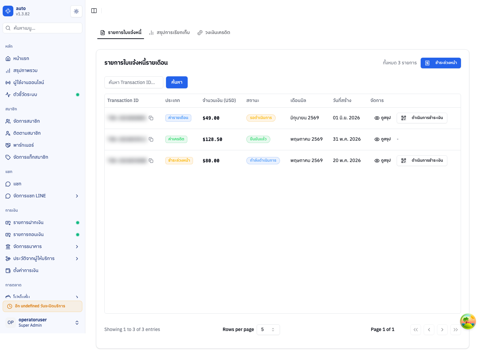Viewport: 480px width, 354px height.
Task: Click the 31 พ.ค. 2026 date cell
Action: [x=347, y=139]
